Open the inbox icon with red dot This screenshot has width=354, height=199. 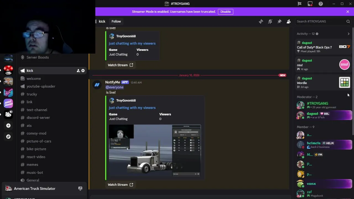(x=310, y=4)
